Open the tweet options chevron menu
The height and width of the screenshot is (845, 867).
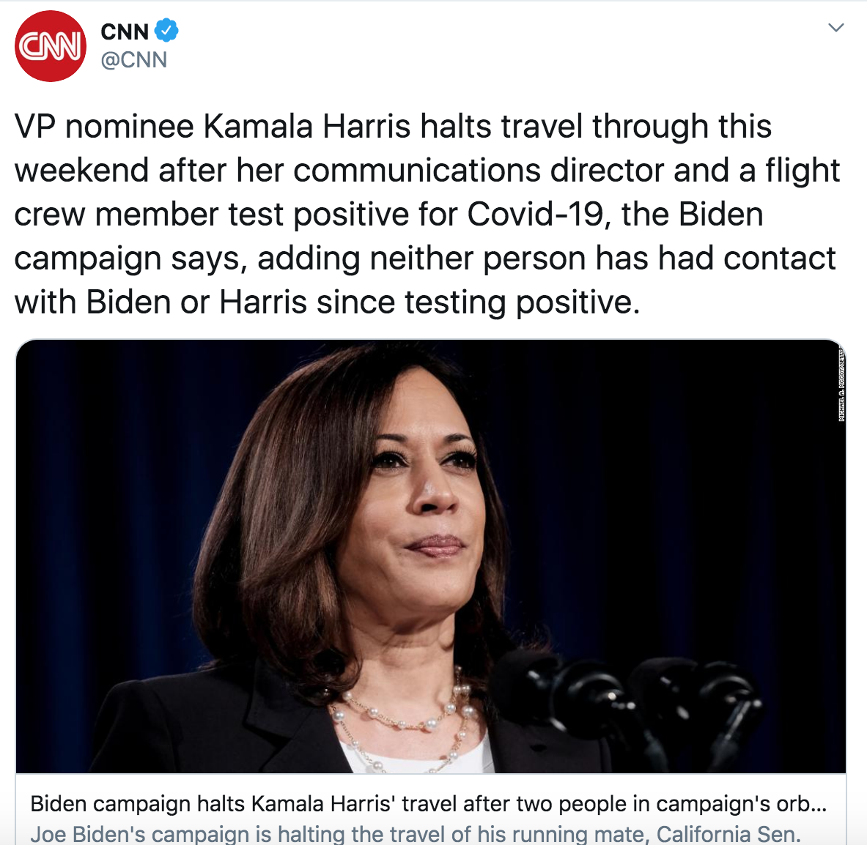click(835, 29)
